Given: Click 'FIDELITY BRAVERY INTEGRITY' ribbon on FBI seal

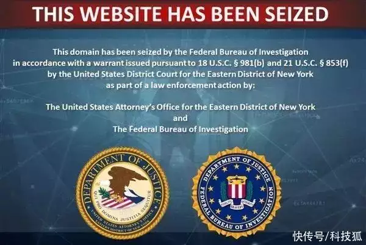Looking at the screenshot, I should [237, 204].
